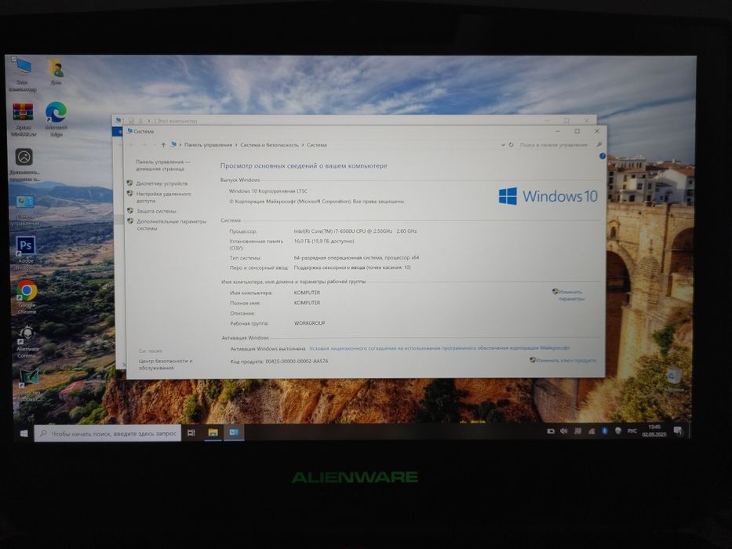
Task: Minimize the 'Система' window
Action: (557, 132)
